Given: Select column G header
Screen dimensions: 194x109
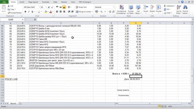Looking at the screenshot, I should pos(135,23).
